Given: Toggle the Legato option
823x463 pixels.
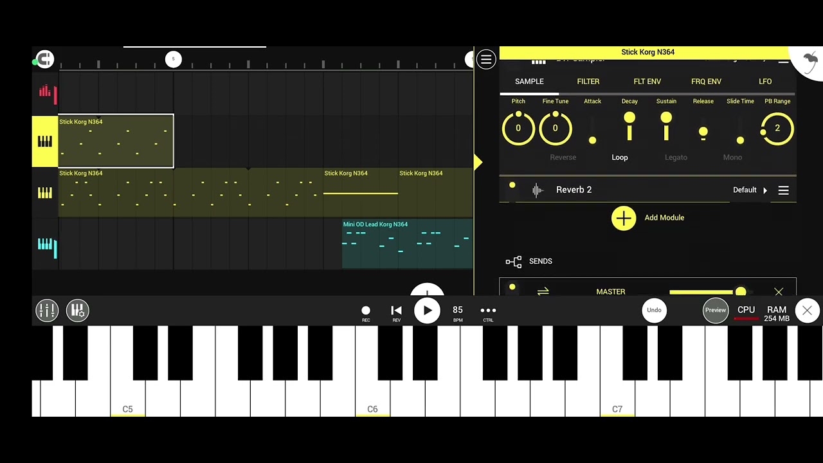Looking at the screenshot, I should click(676, 158).
